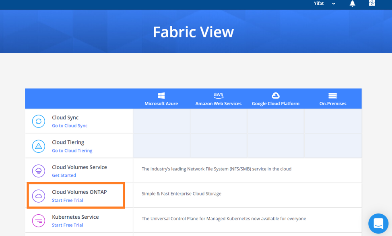Click the Kubernetes Service icon
Image resolution: width=392 pixels, height=236 pixels.
coord(39,221)
